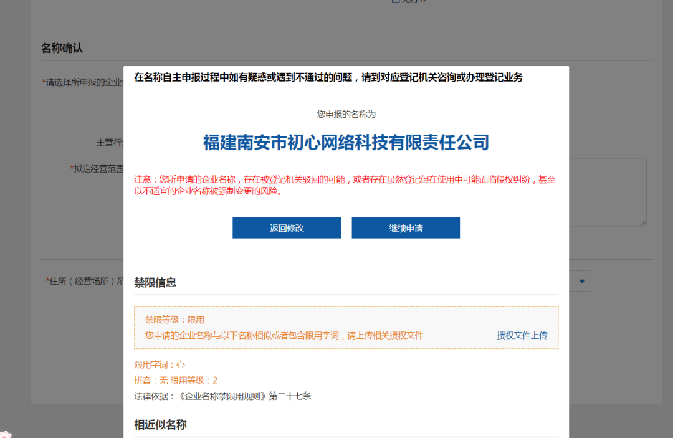Tick the 无行业 checkbox at top
This screenshot has width=673, height=438.
click(395, 1)
